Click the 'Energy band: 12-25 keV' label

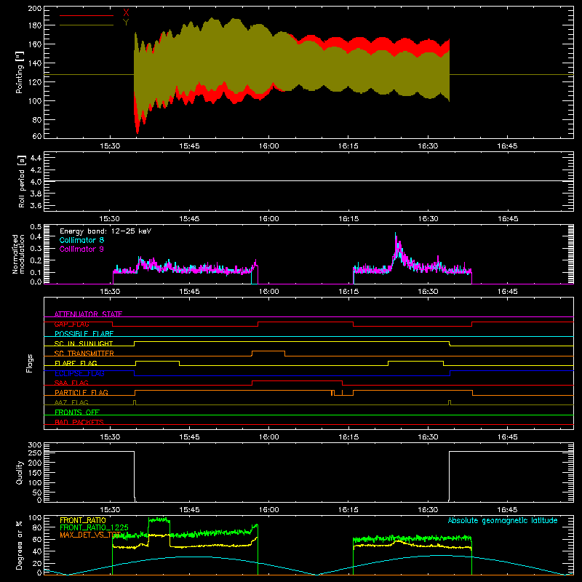pos(105,231)
